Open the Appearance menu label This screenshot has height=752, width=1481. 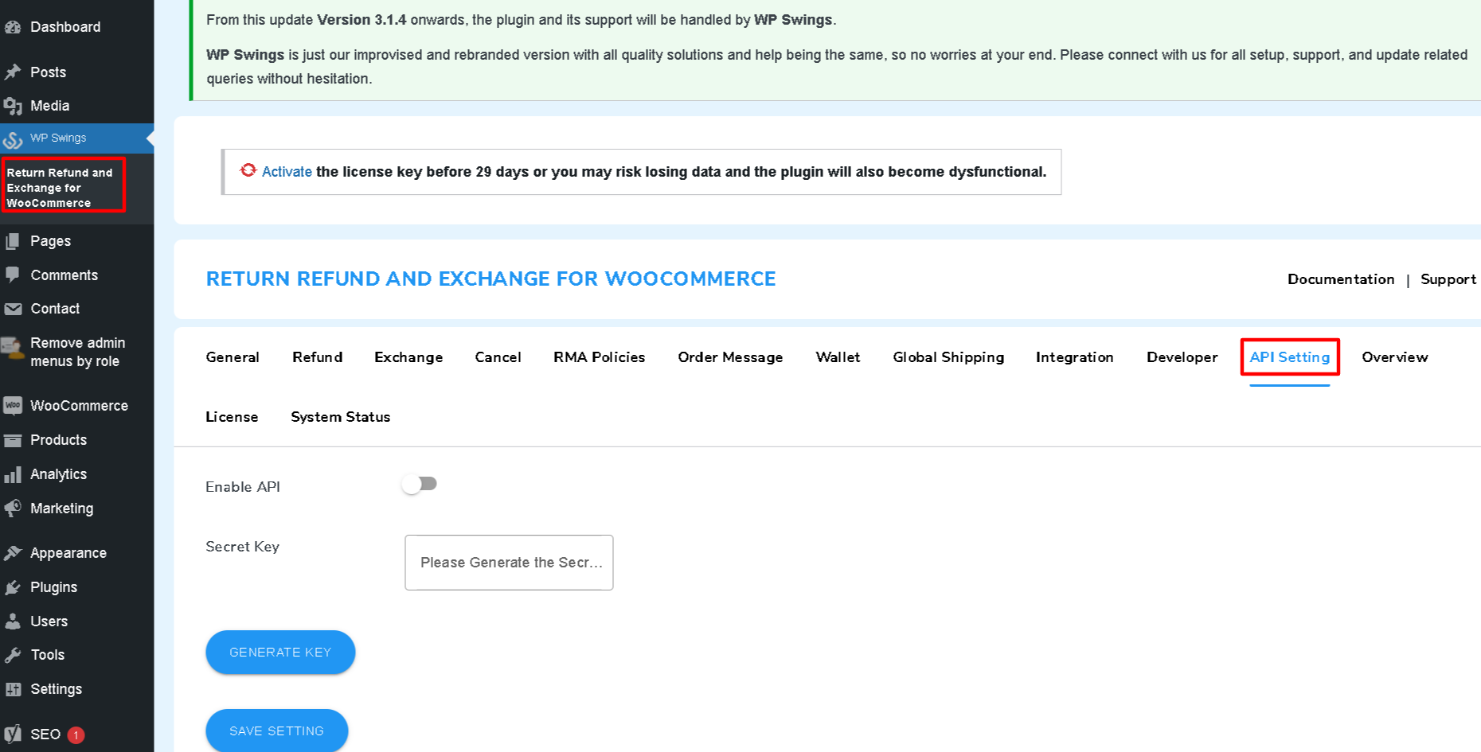pos(68,553)
